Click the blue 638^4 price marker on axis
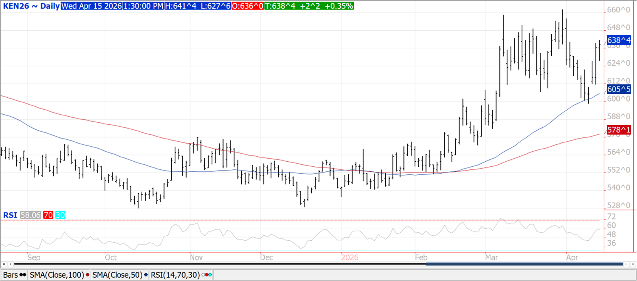The image size is (637, 281). (619, 40)
